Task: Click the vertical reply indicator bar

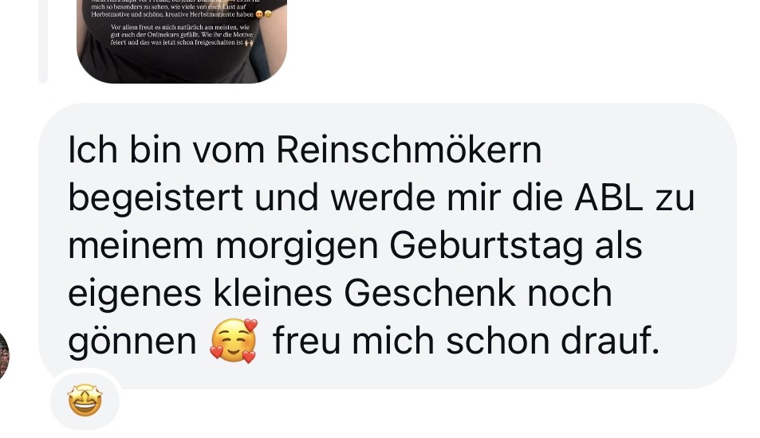Action: click(x=42, y=41)
